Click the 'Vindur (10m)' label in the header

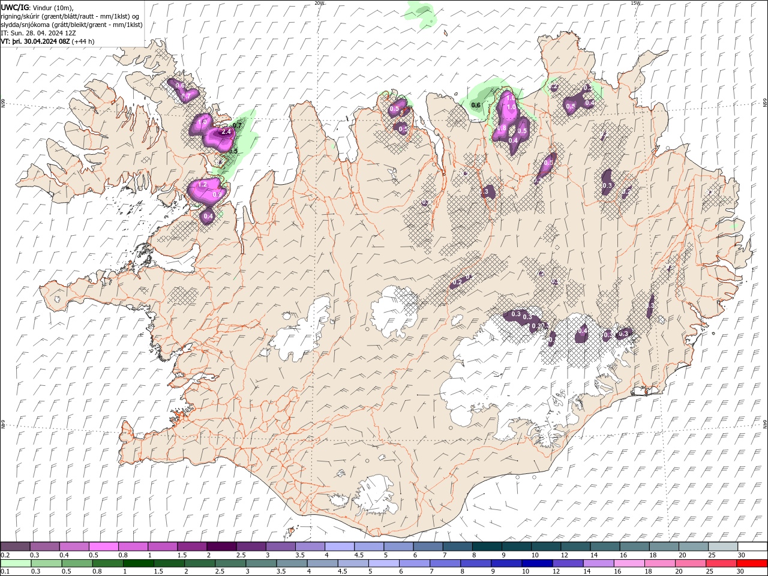[53, 7]
